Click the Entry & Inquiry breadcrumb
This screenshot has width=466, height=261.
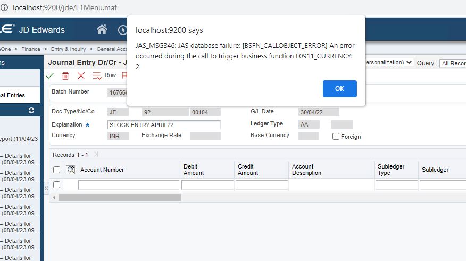point(68,49)
